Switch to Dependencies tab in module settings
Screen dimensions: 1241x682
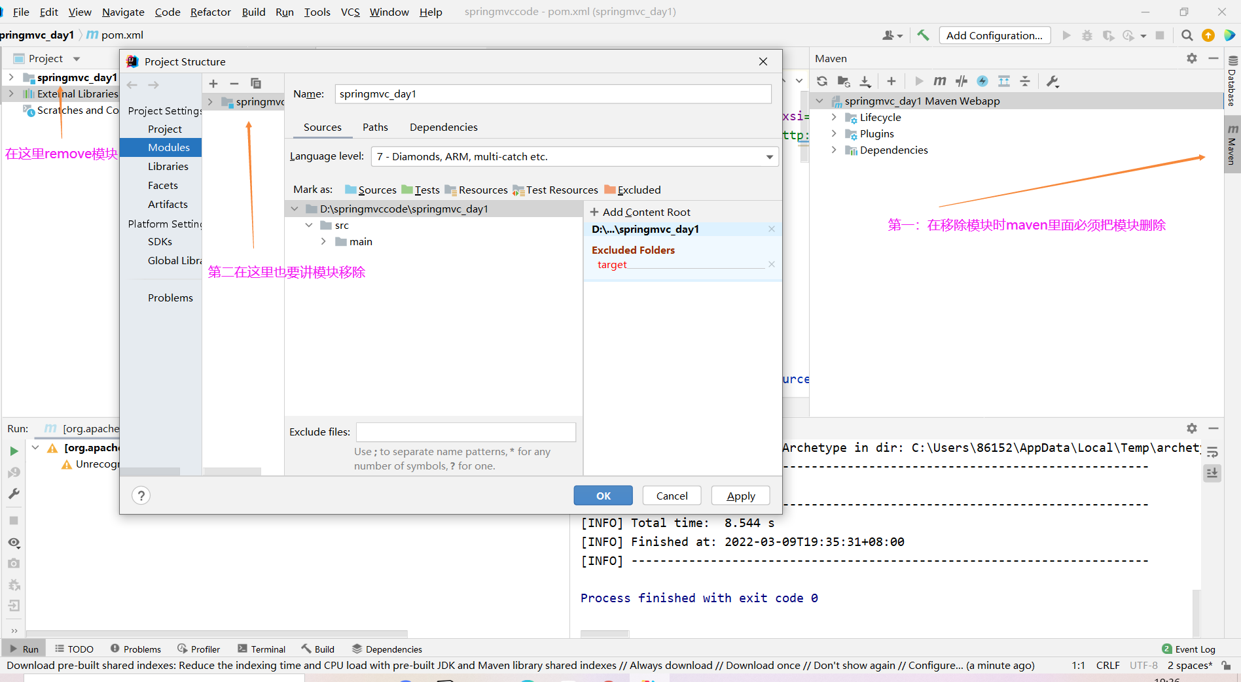[444, 127]
